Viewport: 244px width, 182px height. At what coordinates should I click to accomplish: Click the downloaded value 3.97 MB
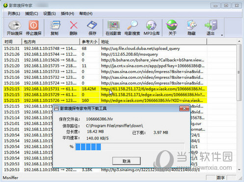(x=161, y=133)
